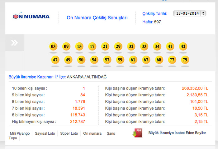218x149 pixels.
Task: Select lottery ball number 77
Action: point(172,60)
